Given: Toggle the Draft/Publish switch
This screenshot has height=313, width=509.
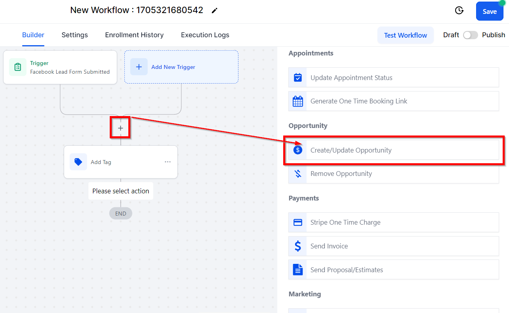Looking at the screenshot, I should click(x=471, y=35).
